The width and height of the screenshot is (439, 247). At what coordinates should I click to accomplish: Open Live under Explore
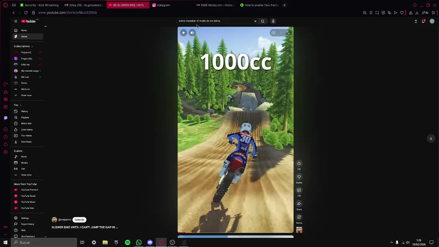23,169
